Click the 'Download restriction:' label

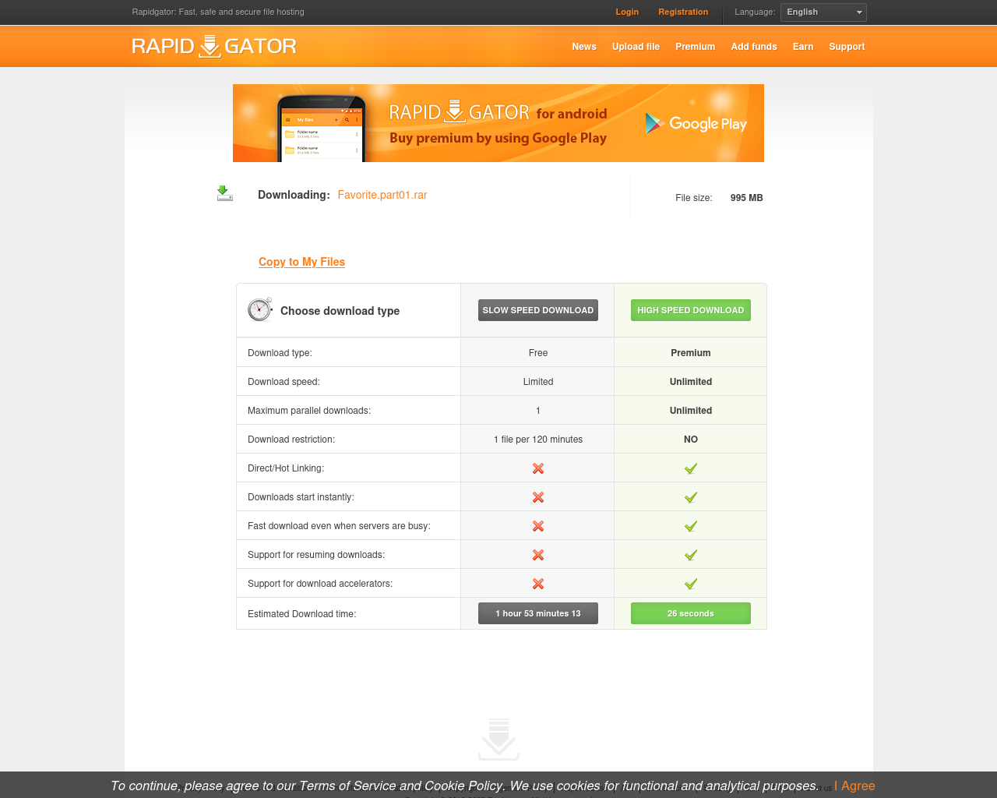click(291, 440)
